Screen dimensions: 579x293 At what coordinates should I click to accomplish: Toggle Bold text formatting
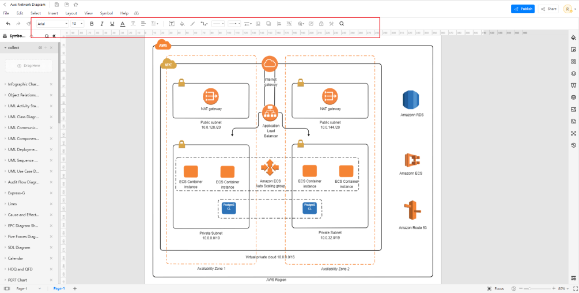[x=92, y=24]
